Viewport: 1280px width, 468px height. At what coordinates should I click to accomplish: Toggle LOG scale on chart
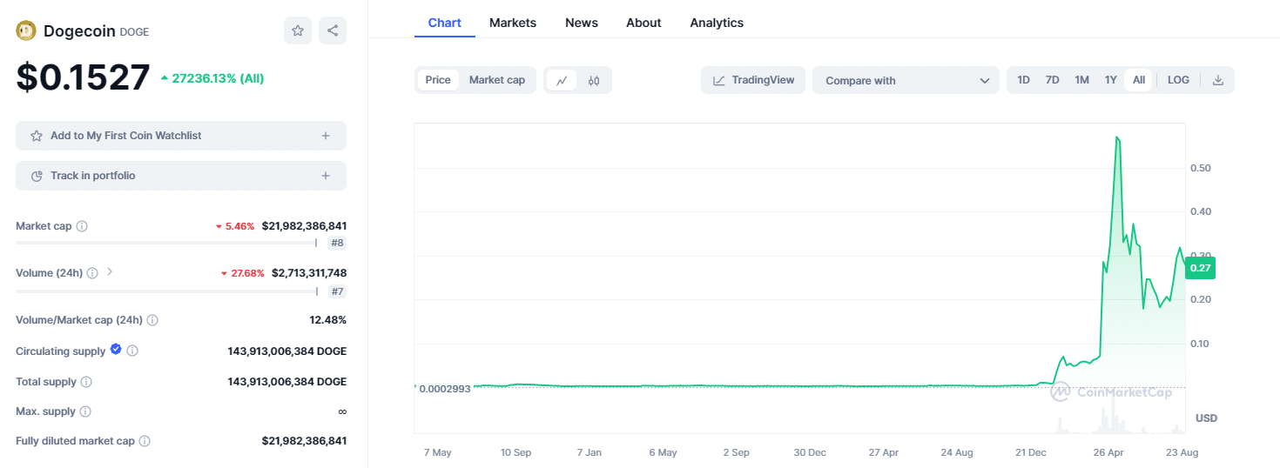click(1178, 80)
